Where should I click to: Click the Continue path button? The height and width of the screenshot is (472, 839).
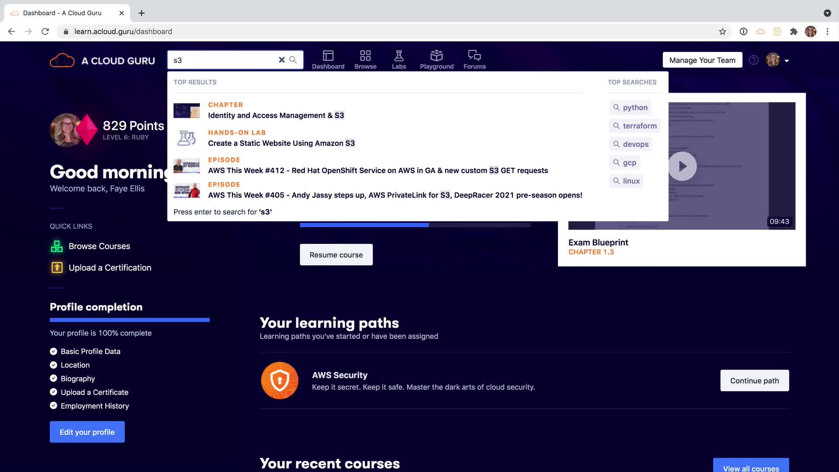(x=754, y=381)
